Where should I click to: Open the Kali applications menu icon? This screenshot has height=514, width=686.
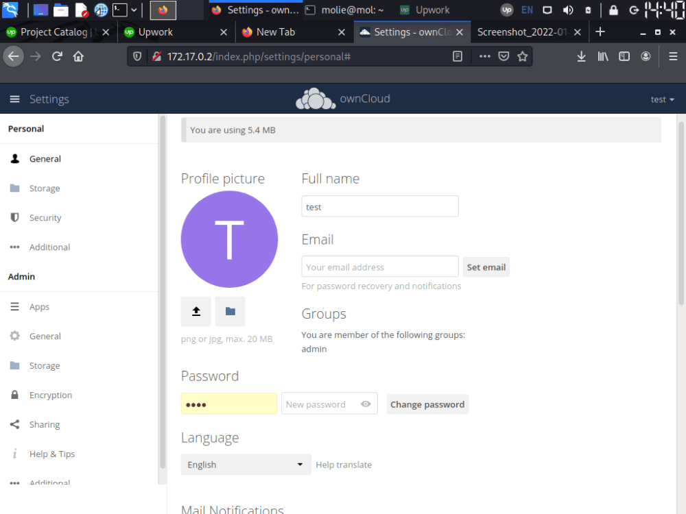pos(10,10)
